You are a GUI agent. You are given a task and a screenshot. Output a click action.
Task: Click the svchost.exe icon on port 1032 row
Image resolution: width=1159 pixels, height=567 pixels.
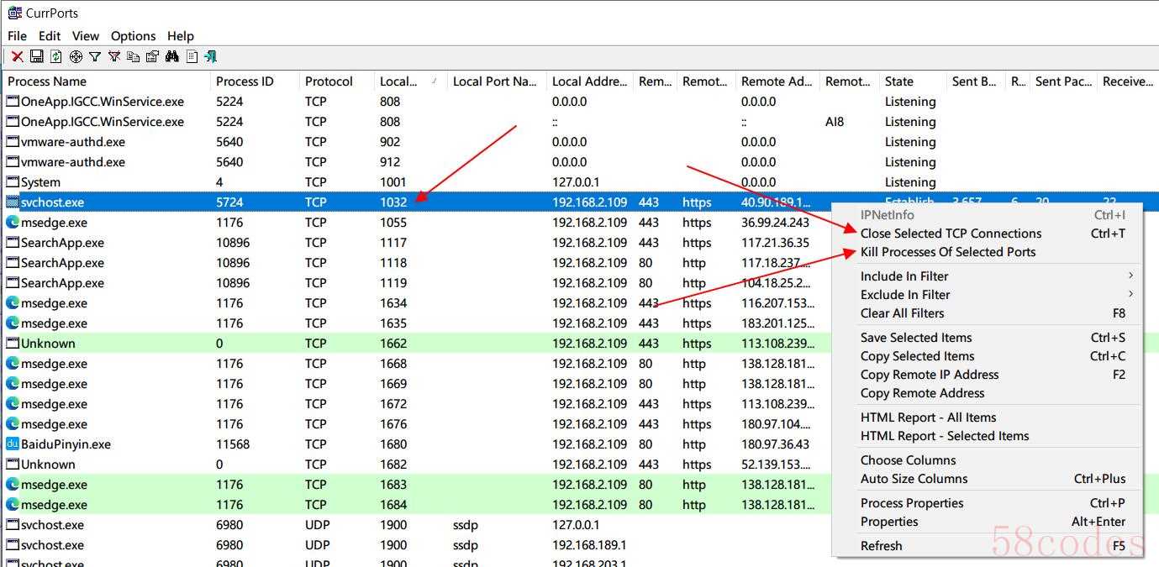click(13, 202)
